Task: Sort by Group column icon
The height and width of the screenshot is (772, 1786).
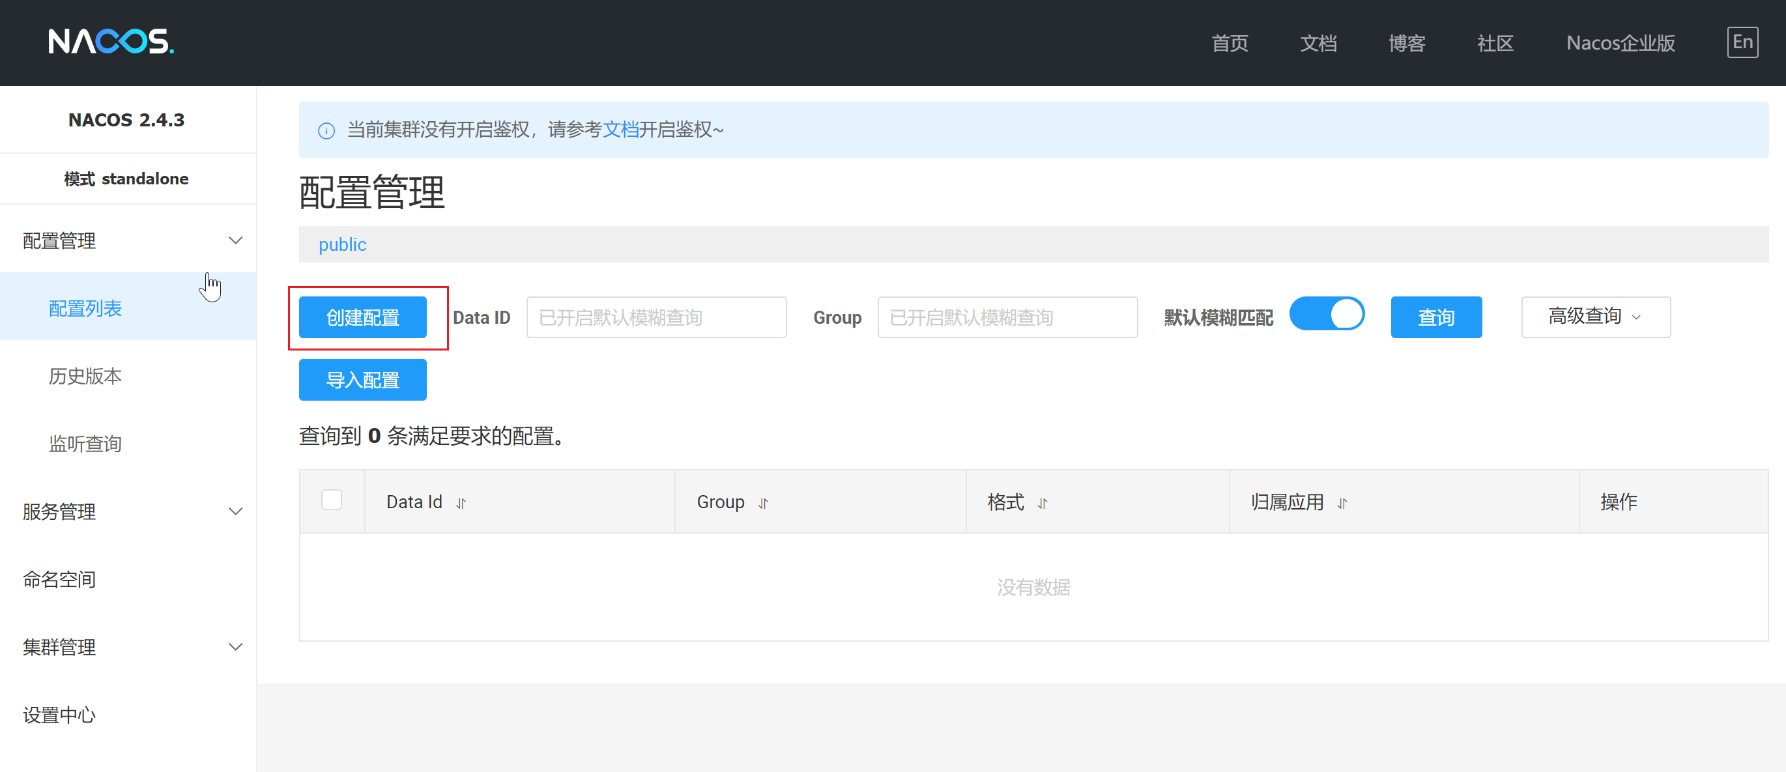Action: click(762, 503)
